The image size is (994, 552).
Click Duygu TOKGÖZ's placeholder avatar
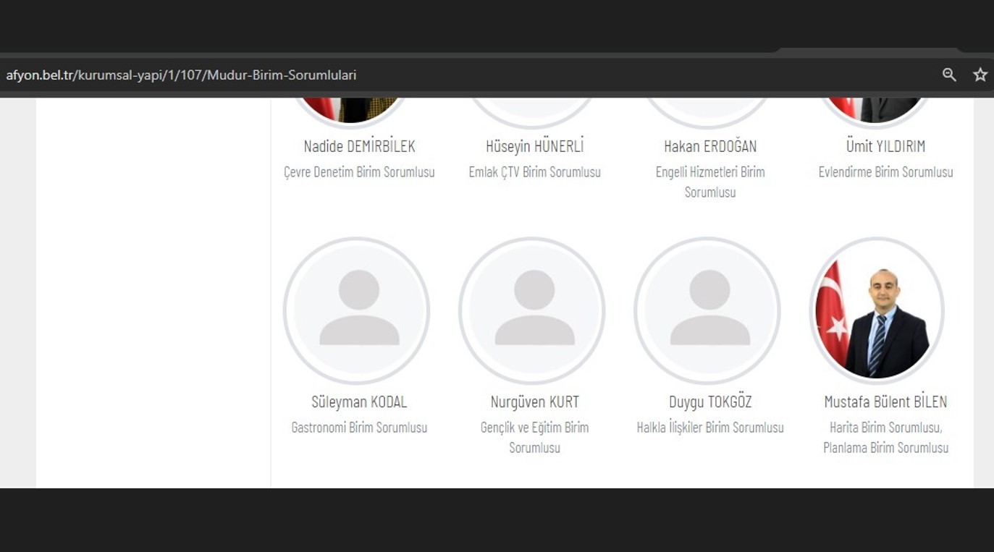(x=707, y=310)
